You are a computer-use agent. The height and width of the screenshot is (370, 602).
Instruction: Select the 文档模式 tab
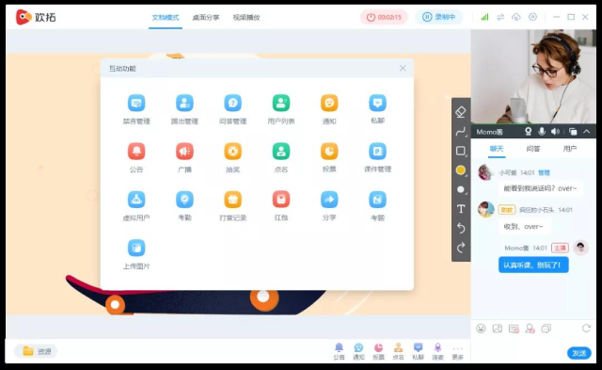166,17
